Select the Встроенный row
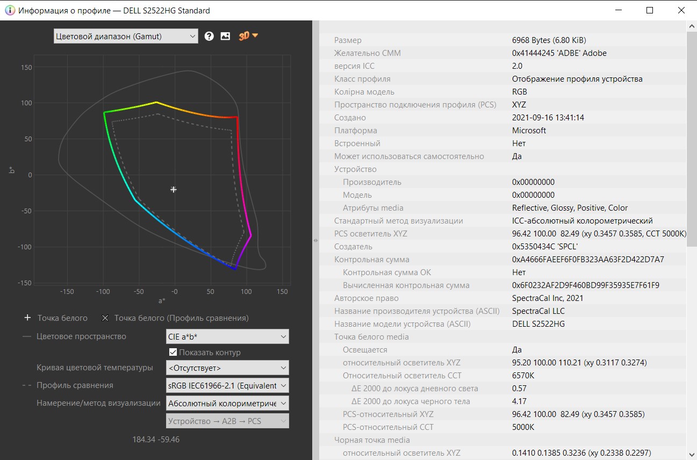The height and width of the screenshot is (460, 697). point(503,143)
